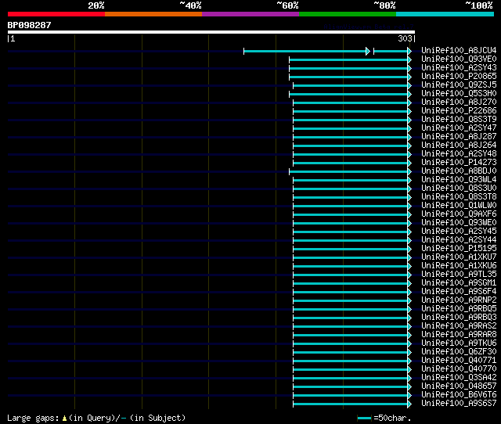Click UniRef100_A8J264 label
The image size is (501, 424).
pos(459,146)
